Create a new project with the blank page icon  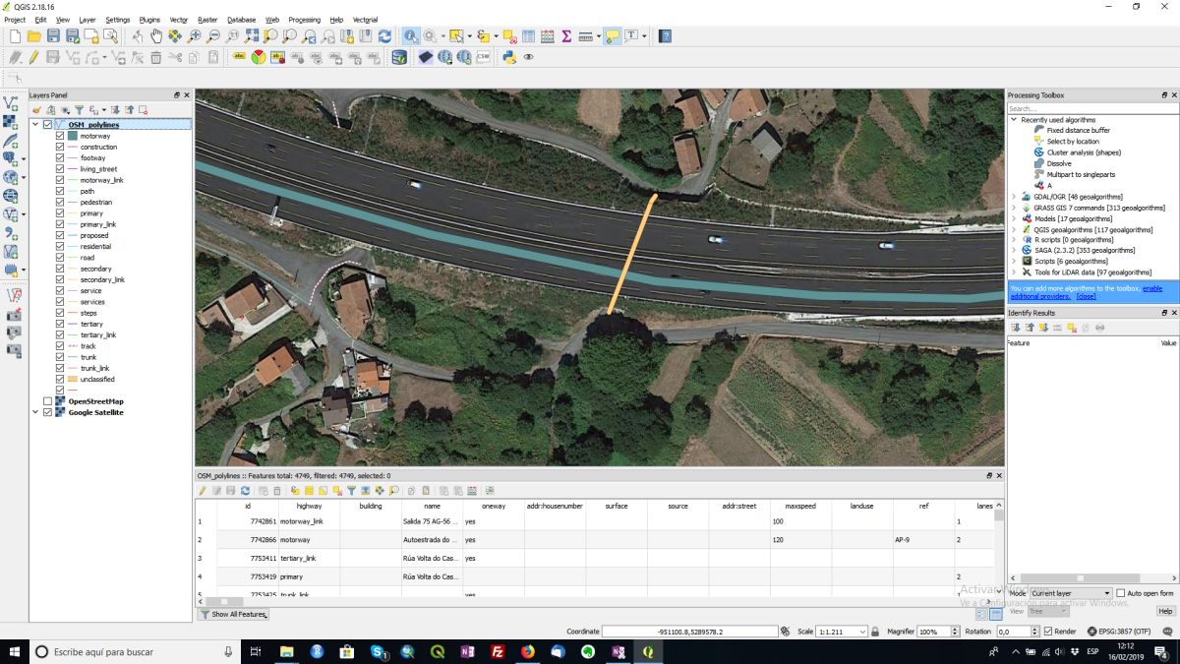tap(15, 36)
